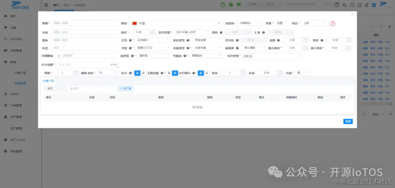The height and width of the screenshot is (188, 395).
Task: Open 订单管理 in the left sidebar
Action: point(20,105)
